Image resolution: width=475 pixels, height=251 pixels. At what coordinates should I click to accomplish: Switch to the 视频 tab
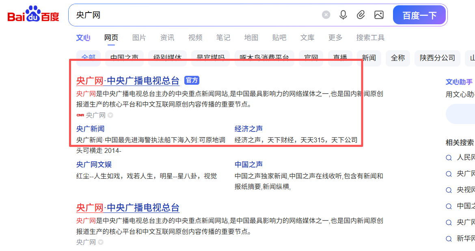click(x=195, y=38)
